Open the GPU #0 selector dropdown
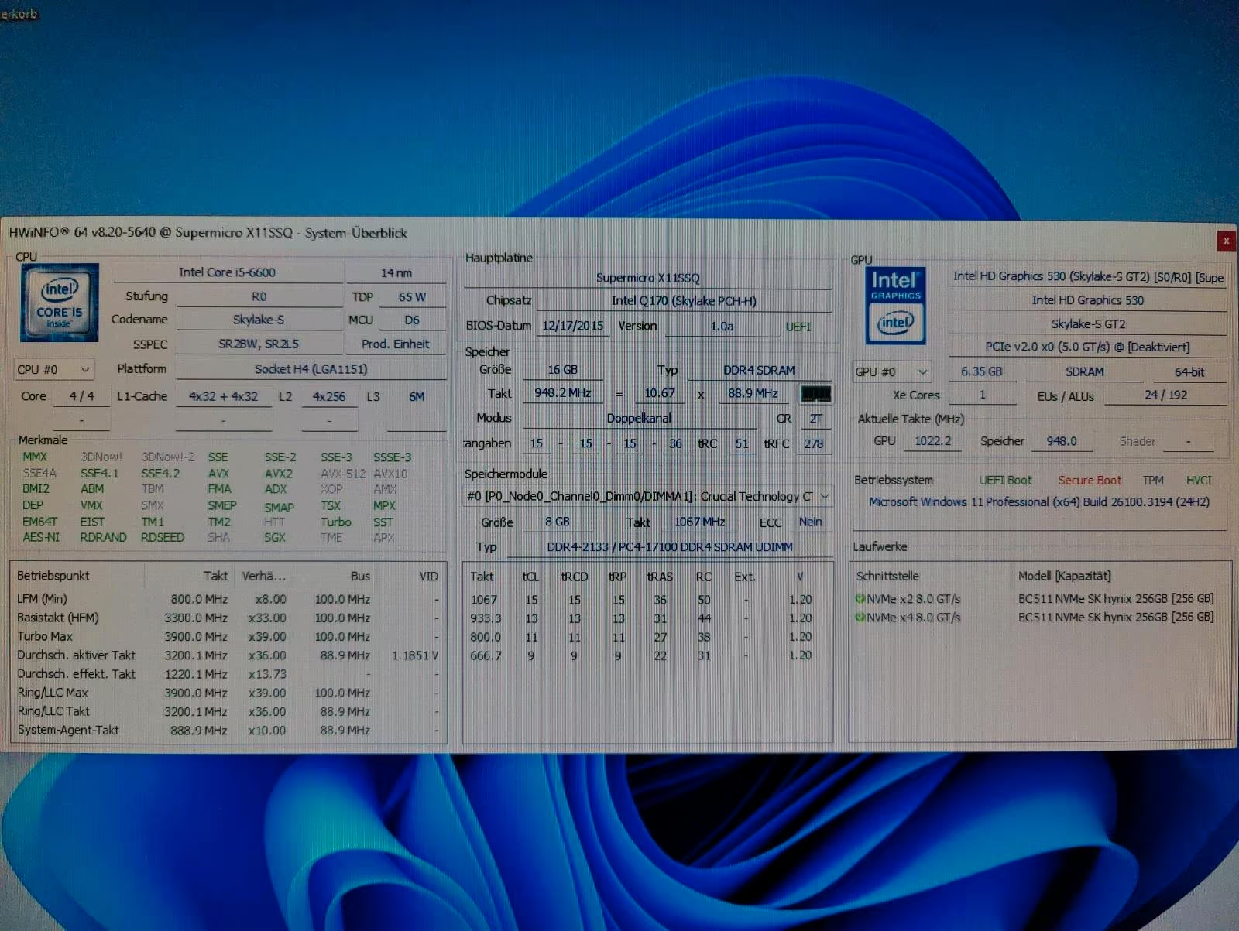 891,371
